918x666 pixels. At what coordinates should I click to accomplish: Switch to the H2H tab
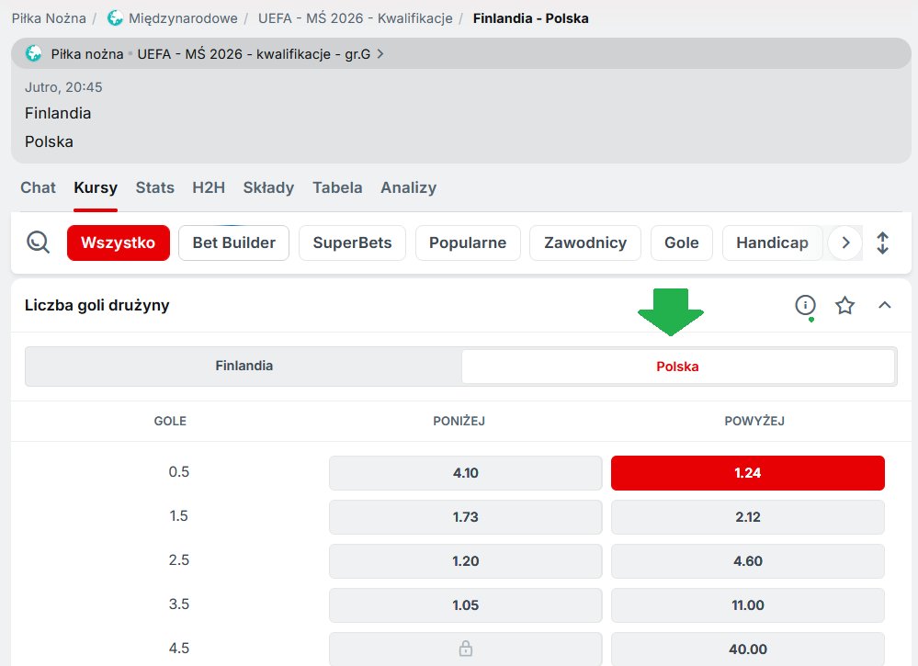pos(209,187)
